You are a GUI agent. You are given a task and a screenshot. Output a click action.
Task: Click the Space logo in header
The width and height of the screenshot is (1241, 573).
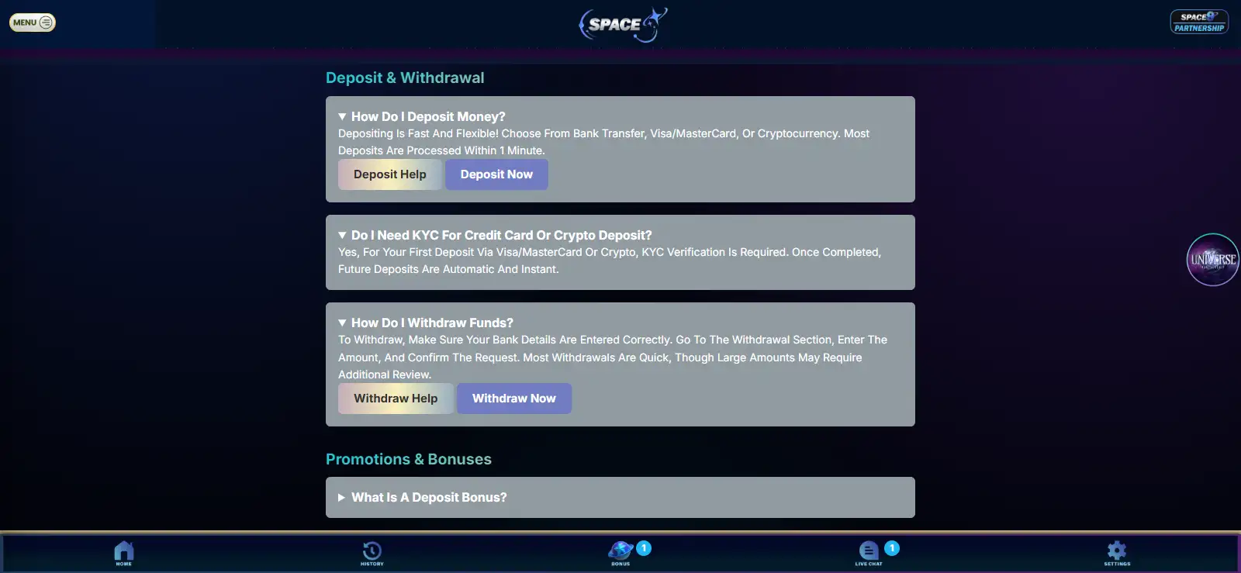[623, 25]
